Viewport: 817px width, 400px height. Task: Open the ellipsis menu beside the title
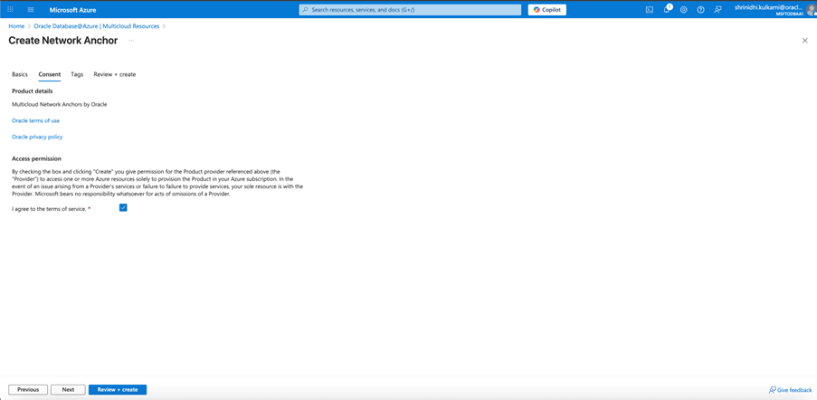coord(131,41)
